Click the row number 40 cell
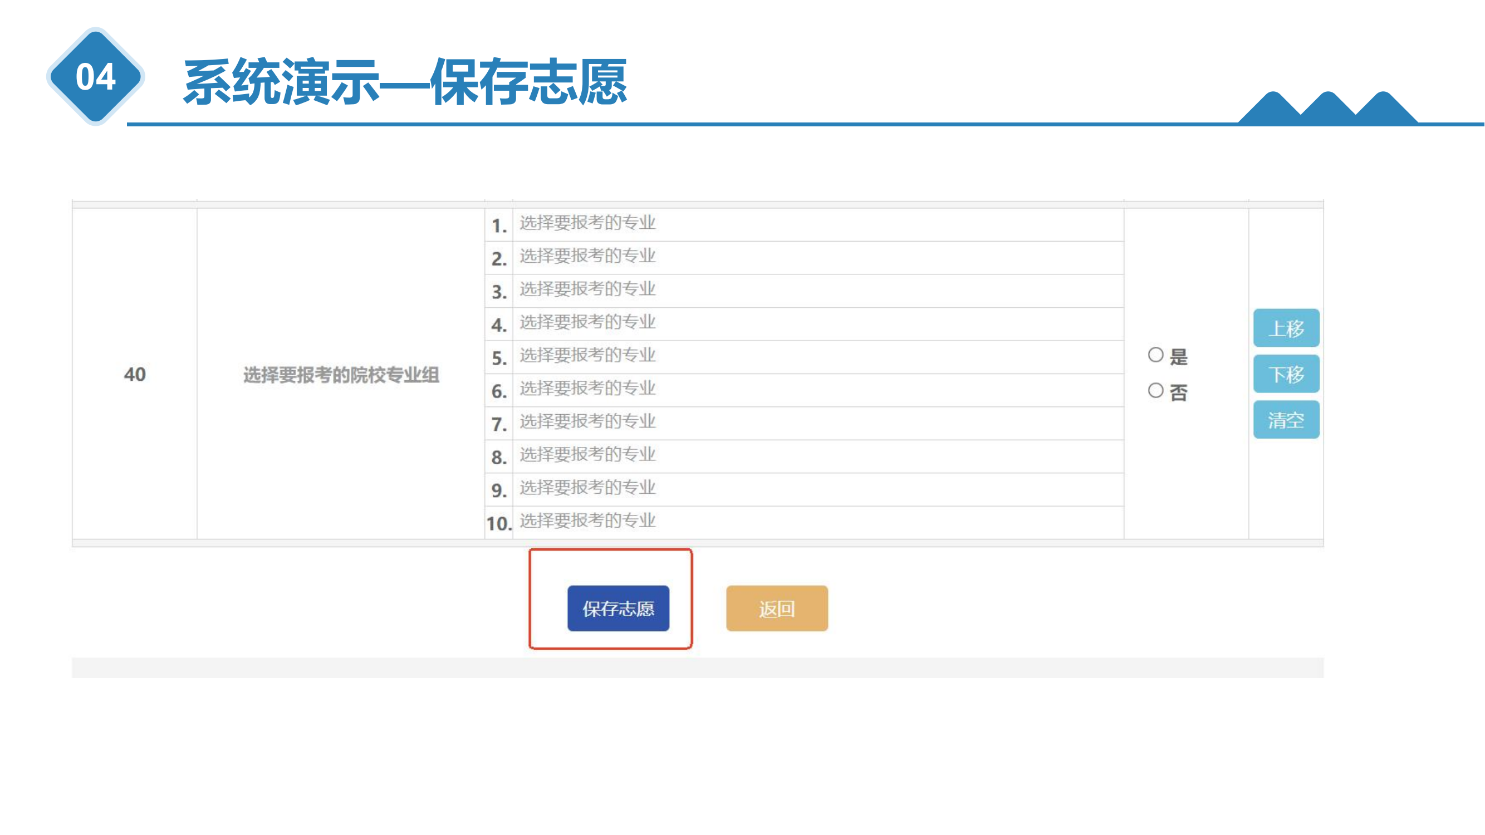 [134, 374]
